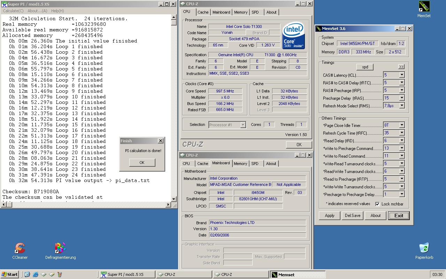Click the Core Speed value 997.5 MHz

pos(225,91)
